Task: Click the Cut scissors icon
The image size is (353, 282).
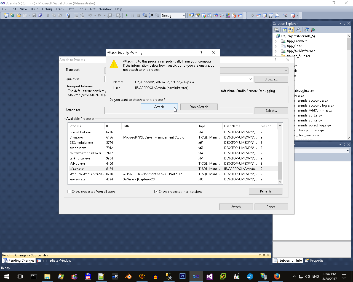Action: [48, 15]
